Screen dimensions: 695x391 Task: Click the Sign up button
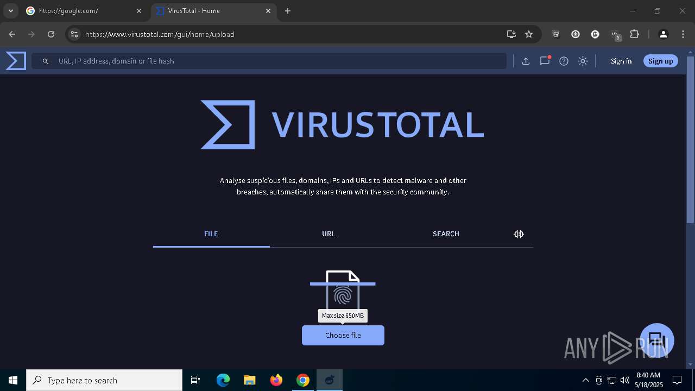660,61
